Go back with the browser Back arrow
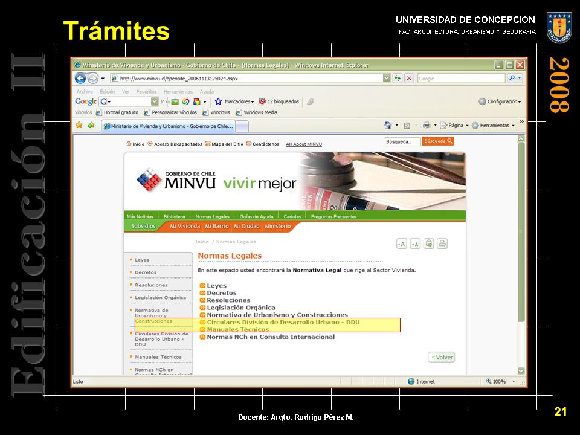This screenshot has height=435, width=580. [80, 78]
